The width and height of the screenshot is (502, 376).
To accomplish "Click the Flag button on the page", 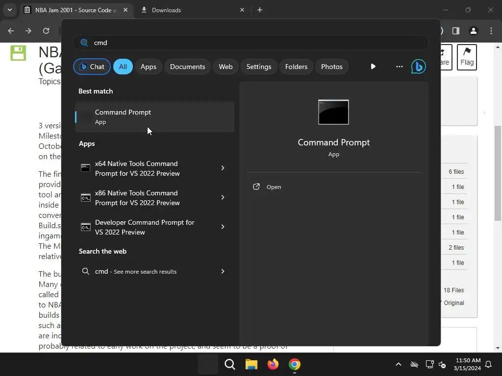I will click(x=467, y=57).
